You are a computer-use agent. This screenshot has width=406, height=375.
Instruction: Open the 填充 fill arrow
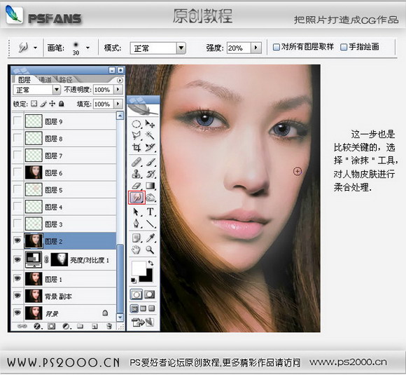point(118,104)
